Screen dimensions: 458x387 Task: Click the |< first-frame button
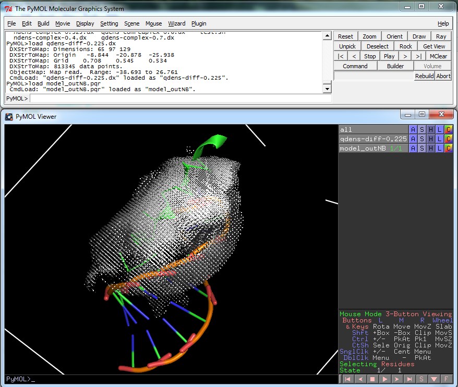coord(341,56)
